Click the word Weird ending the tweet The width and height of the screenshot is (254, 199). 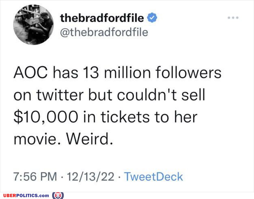89,139
